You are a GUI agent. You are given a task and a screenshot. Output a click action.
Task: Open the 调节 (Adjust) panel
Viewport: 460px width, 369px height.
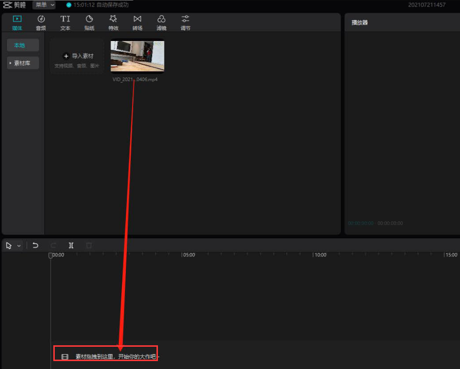tap(185, 22)
